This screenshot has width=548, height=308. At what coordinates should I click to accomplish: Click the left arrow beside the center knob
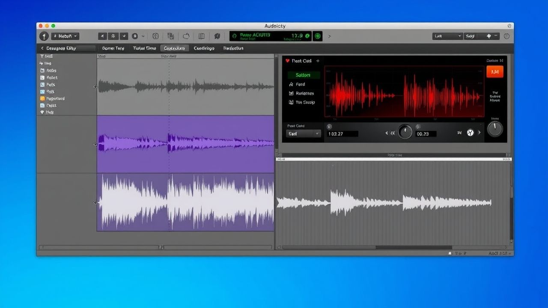coord(387,133)
